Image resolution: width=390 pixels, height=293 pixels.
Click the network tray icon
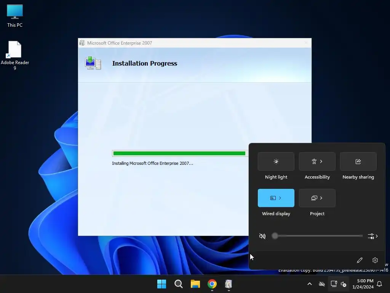point(334,284)
